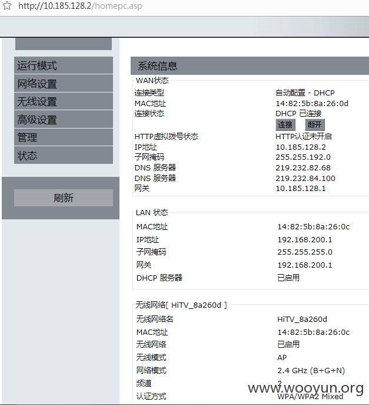369x405 pixels.
Task: Click the 连接 connect button
Action: [x=285, y=125]
